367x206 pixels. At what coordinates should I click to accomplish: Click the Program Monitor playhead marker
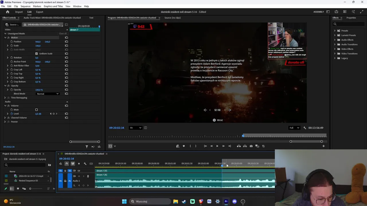pos(243,136)
